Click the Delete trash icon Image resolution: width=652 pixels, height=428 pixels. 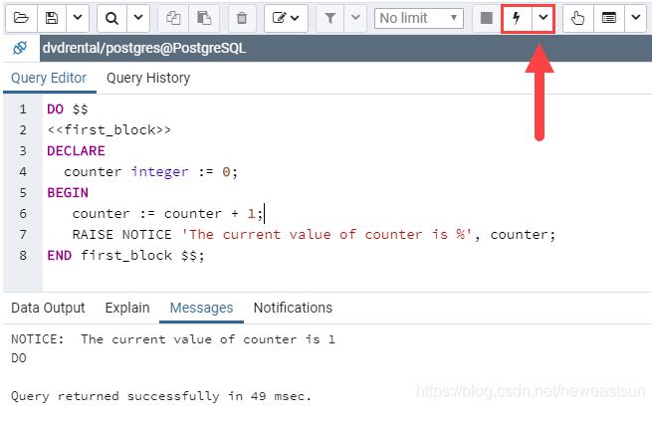tap(242, 18)
